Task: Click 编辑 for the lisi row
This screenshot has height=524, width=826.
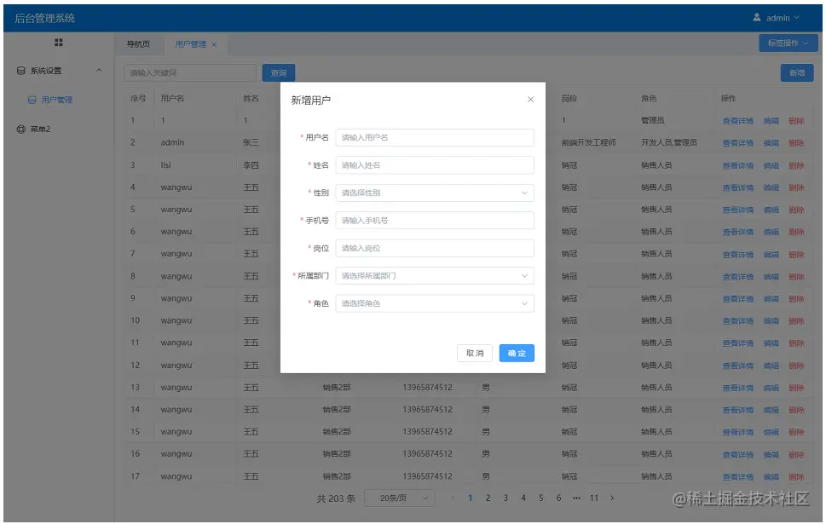Action: [x=771, y=165]
